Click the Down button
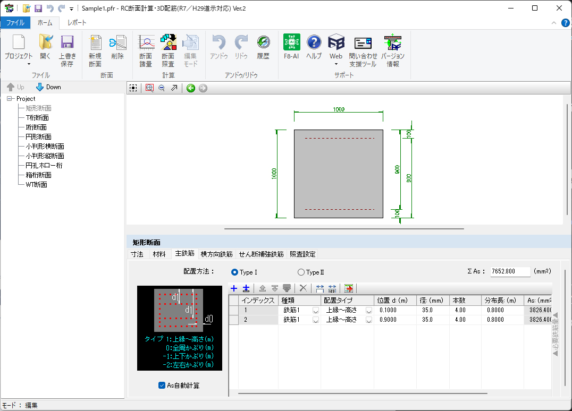Screen dimensions: 572x411 coord(48,87)
